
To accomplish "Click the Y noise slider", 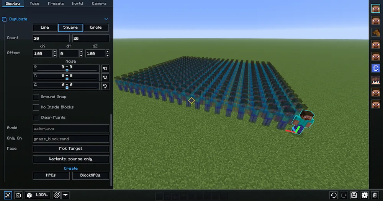I will pyautogui.click(x=66, y=77).
